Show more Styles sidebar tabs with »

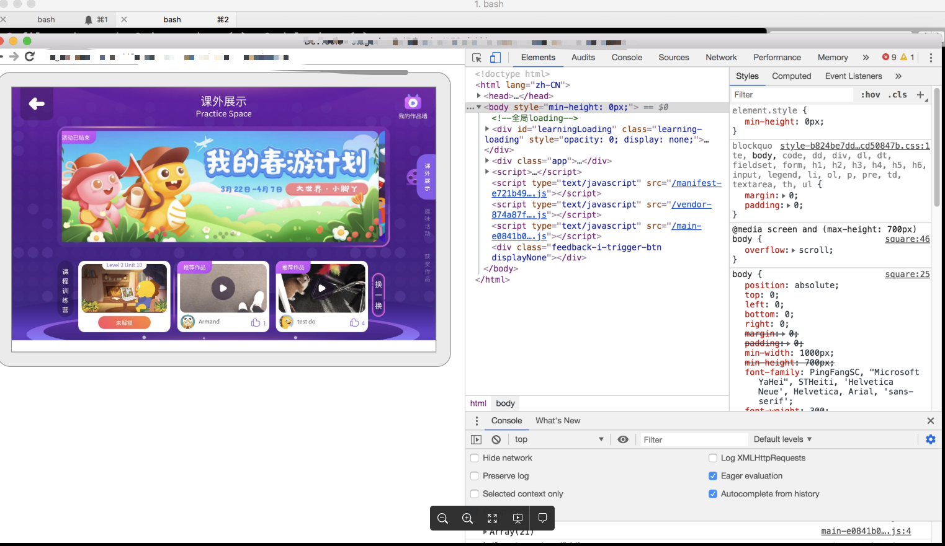click(898, 76)
